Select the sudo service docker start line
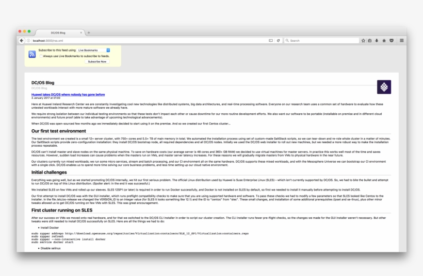Screen dimensions: 423x276 pyautogui.click(x=52, y=242)
